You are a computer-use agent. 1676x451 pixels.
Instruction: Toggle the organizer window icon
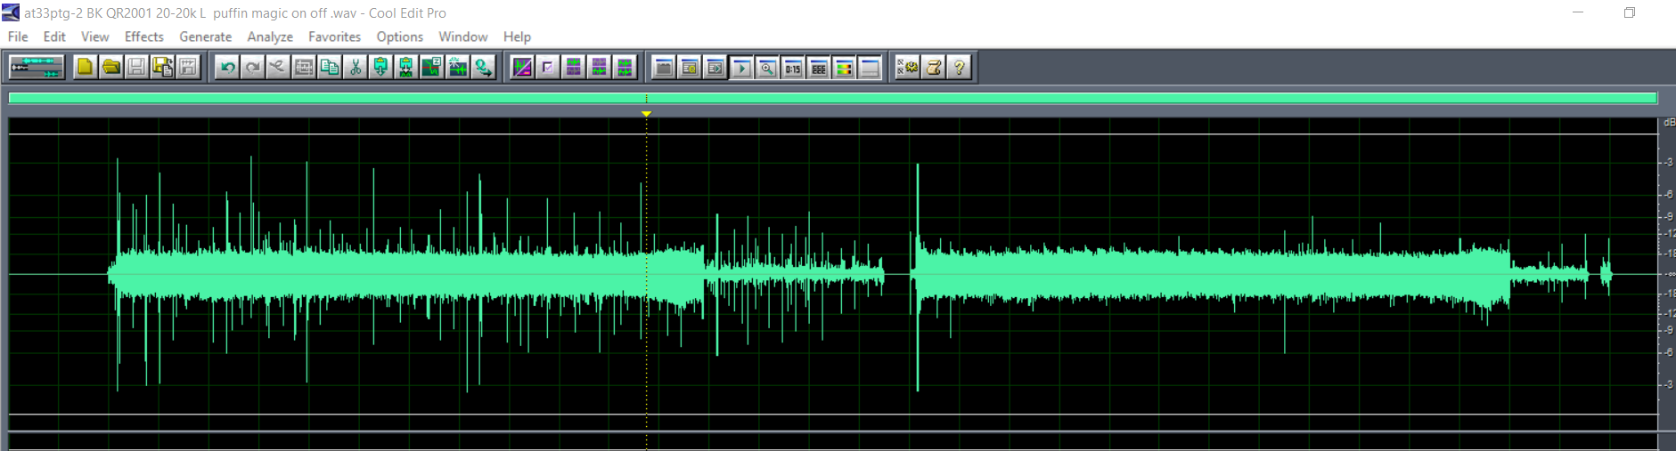coord(664,68)
